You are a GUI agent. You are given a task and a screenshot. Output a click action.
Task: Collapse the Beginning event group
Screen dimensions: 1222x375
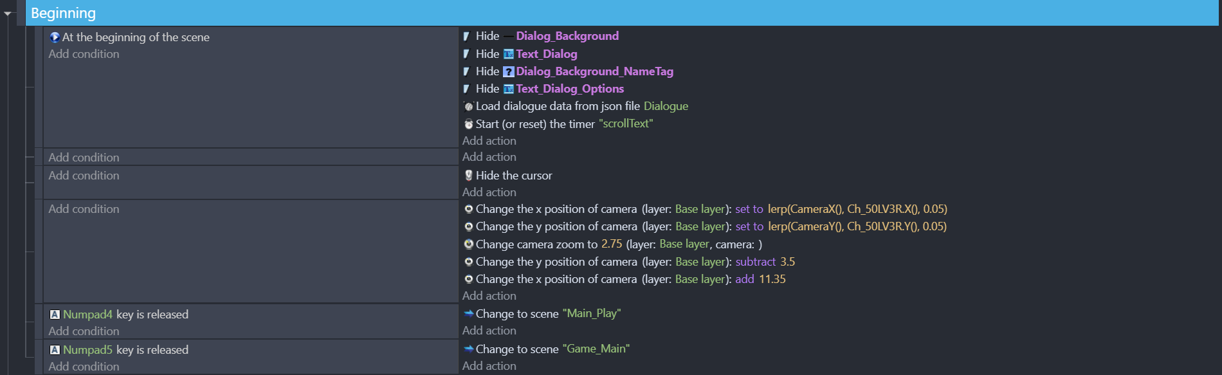[8, 14]
